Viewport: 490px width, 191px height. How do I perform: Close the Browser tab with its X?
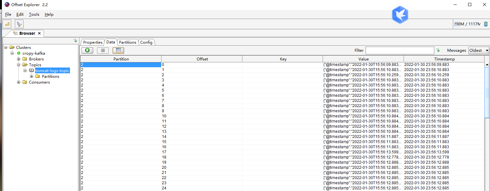tap(39, 33)
